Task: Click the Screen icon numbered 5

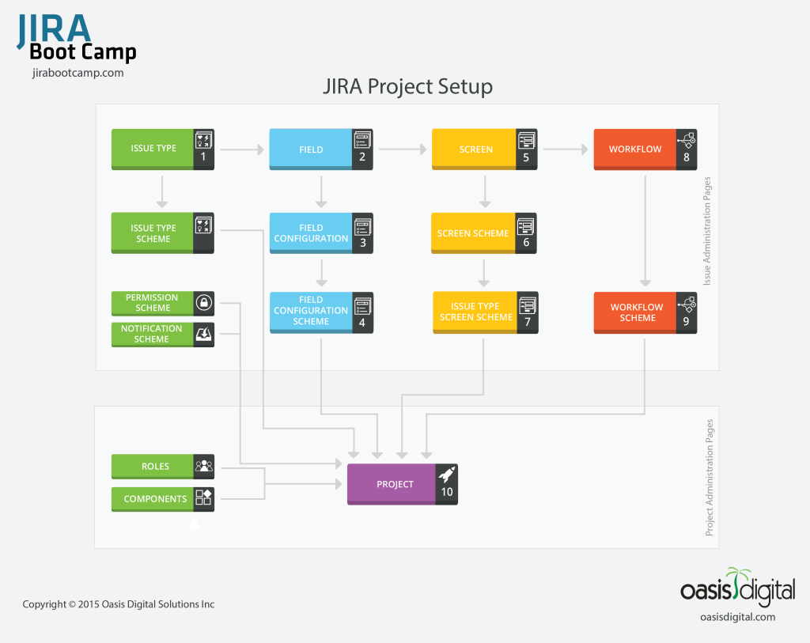Action: pos(526,141)
